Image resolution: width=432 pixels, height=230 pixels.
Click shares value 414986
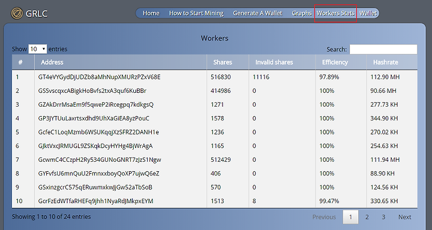click(x=221, y=91)
